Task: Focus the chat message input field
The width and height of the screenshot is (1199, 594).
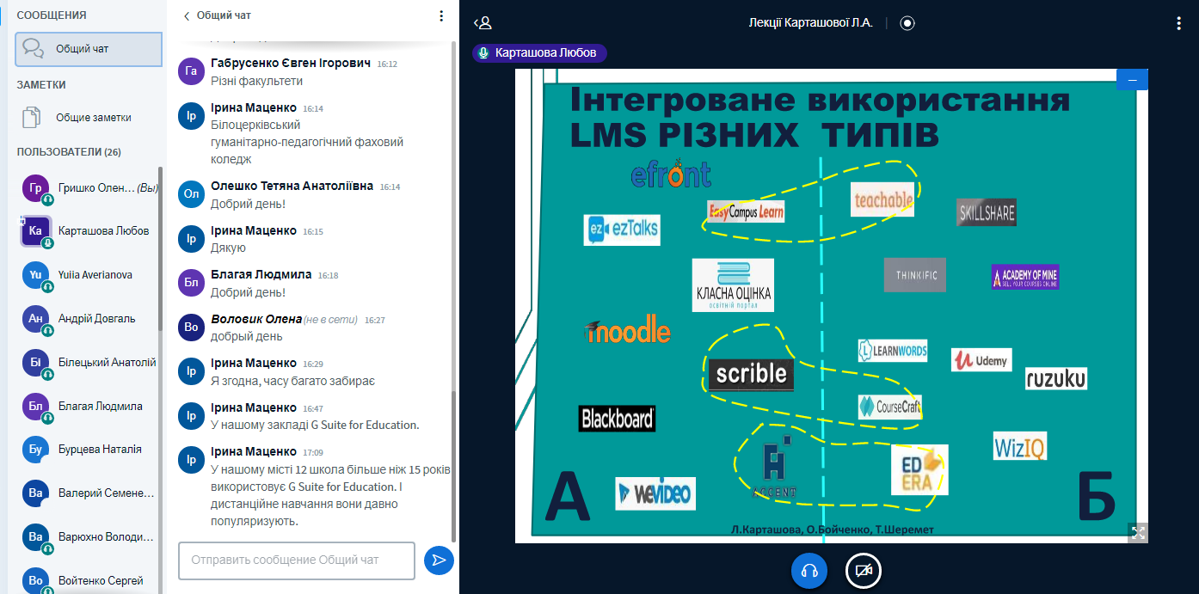Action: [x=296, y=560]
